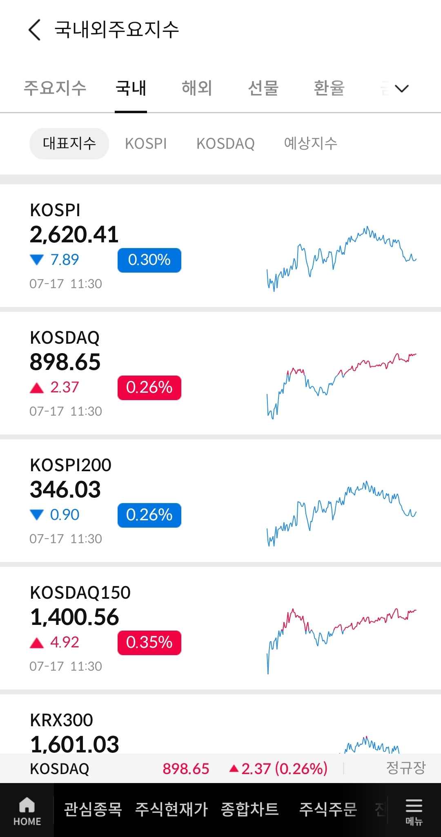
Task: Open 종합차트 from bottom bar
Action: pyautogui.click(x=250, y=809)
